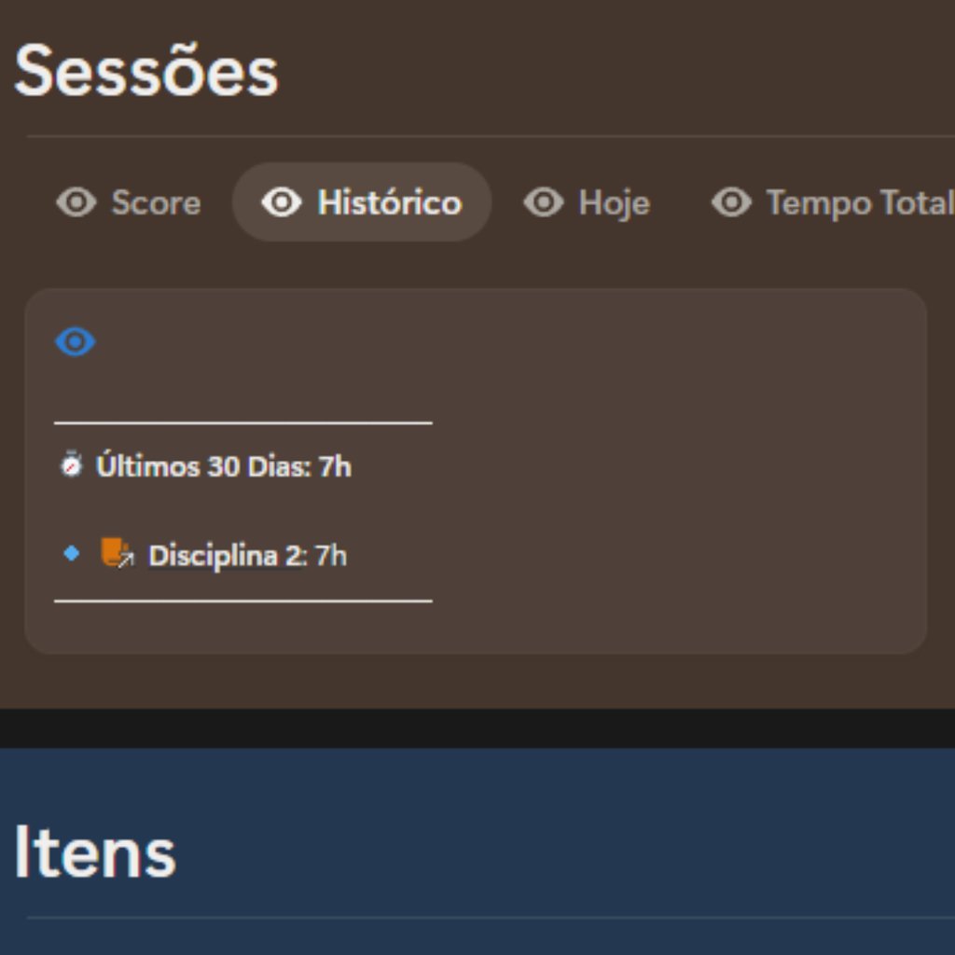955x955 pixels.
Task: Select the Histórico tab label
Action: (389, 202)
